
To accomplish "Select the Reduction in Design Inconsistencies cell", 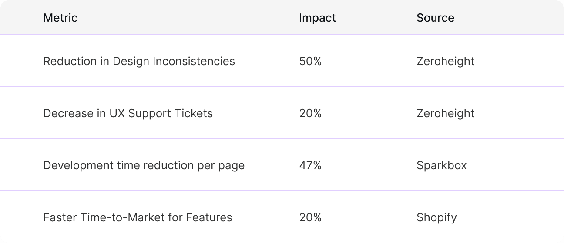I will (x=139, y=61).
